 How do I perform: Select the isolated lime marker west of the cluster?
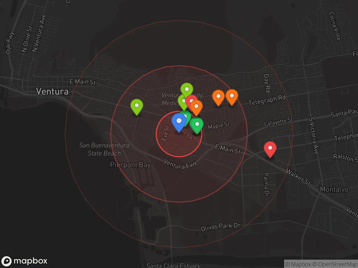coord(137,106)
